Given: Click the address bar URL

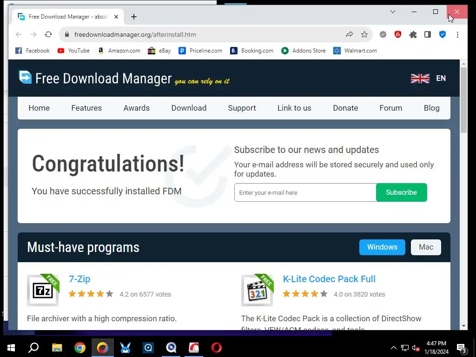Looking at the screenshot, I should point(135,34).
